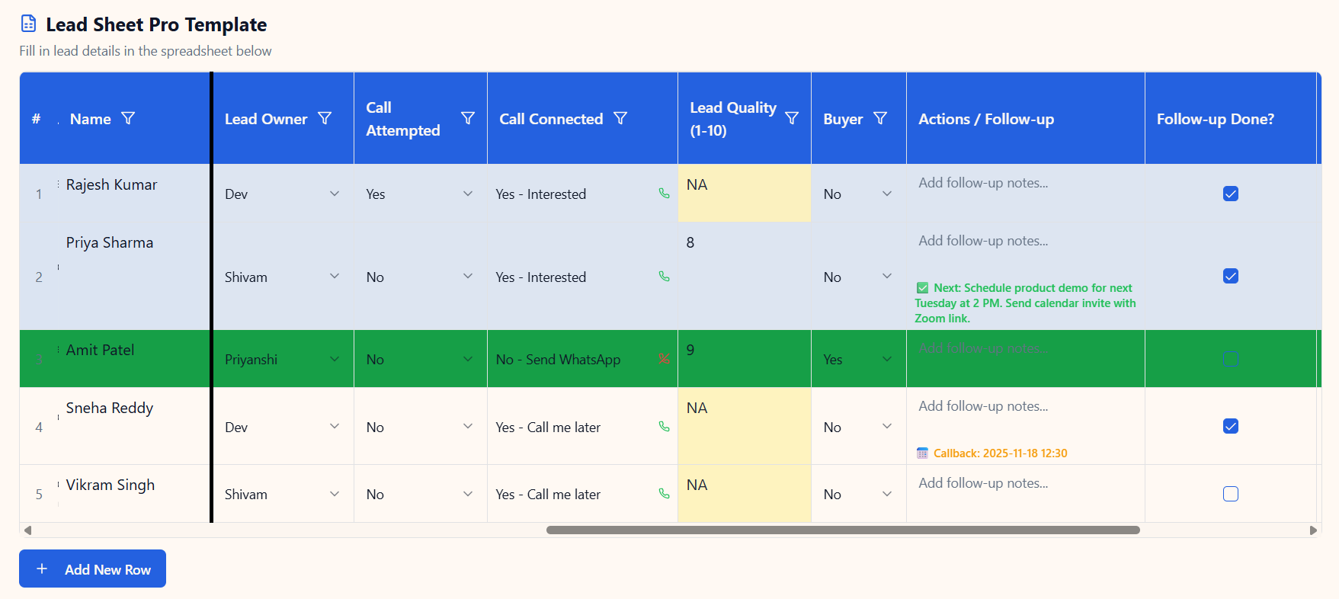Click the green check icon in the Next note

(x=922, y=288)
